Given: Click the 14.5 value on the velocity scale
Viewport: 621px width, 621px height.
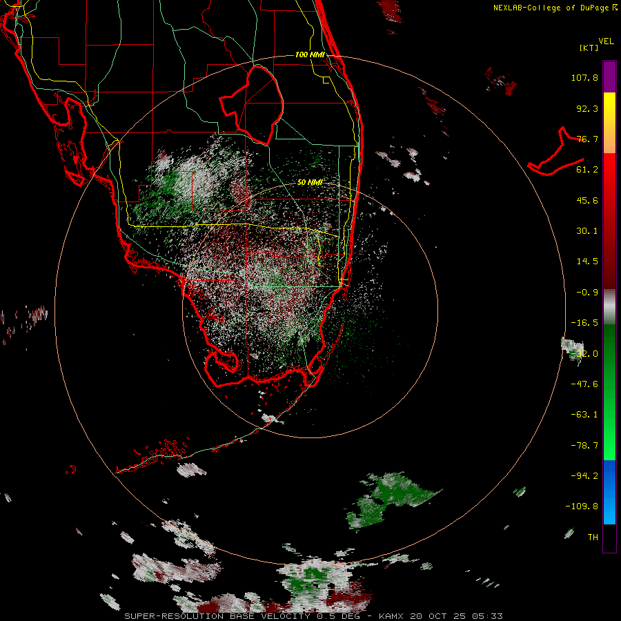Looking at the screenshot, I should pos(587,262).
